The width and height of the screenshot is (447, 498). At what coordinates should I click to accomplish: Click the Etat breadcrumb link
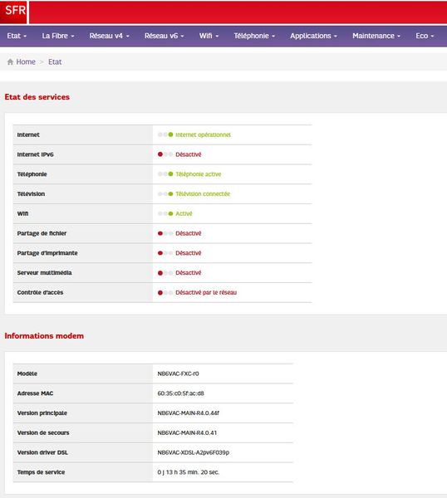click(55, 62)
